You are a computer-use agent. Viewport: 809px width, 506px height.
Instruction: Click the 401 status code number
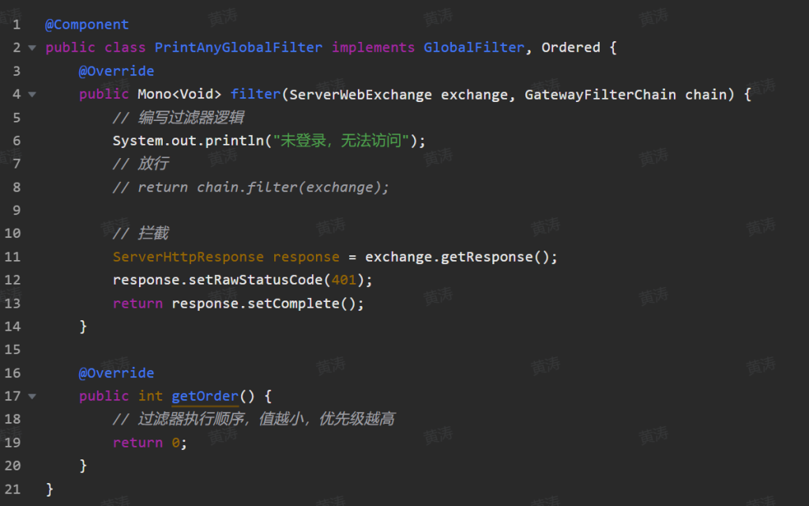click(x=344, y=280)
